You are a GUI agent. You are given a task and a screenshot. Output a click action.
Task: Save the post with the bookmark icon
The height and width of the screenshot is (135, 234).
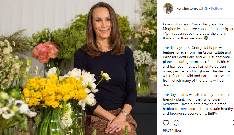click(x=233, y=123)
